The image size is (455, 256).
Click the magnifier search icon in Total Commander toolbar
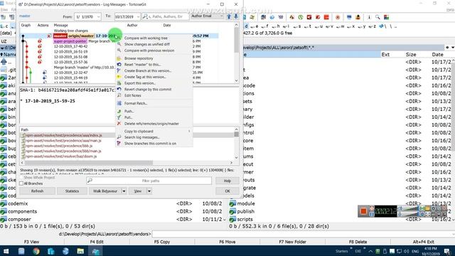[378, 17]
